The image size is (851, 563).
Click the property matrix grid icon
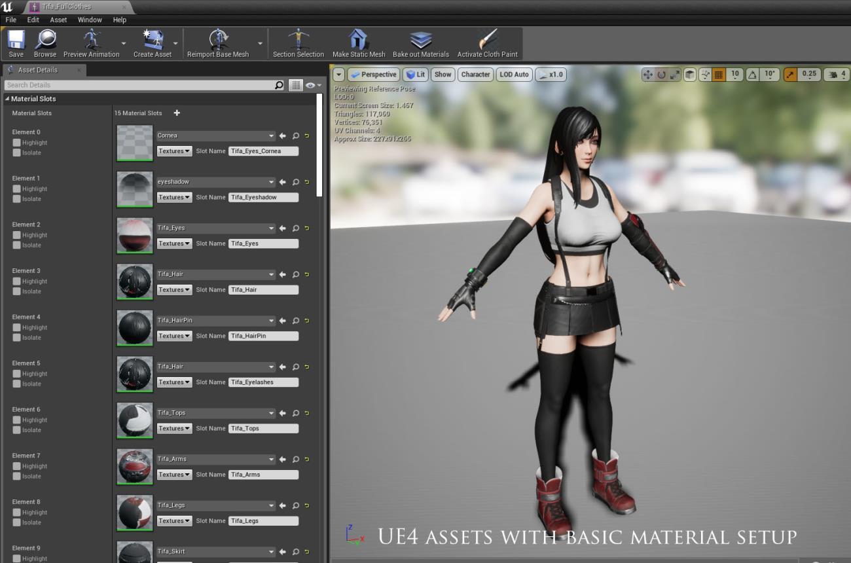pos(296,85)
